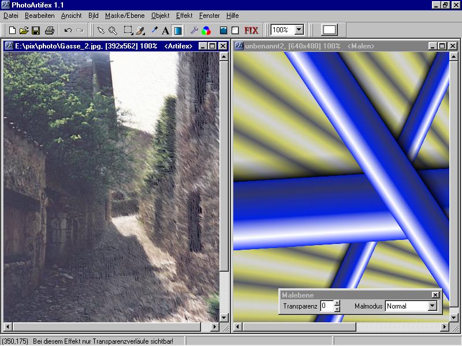Minimize the Gasse_2.jpg window
The image size is (462, 346).
(x=203, y=46)
